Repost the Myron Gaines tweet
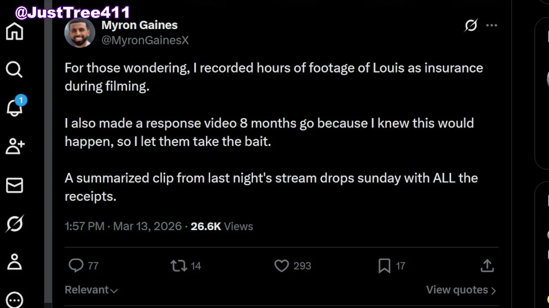This screenshot has height=308, width=549. 178,266
